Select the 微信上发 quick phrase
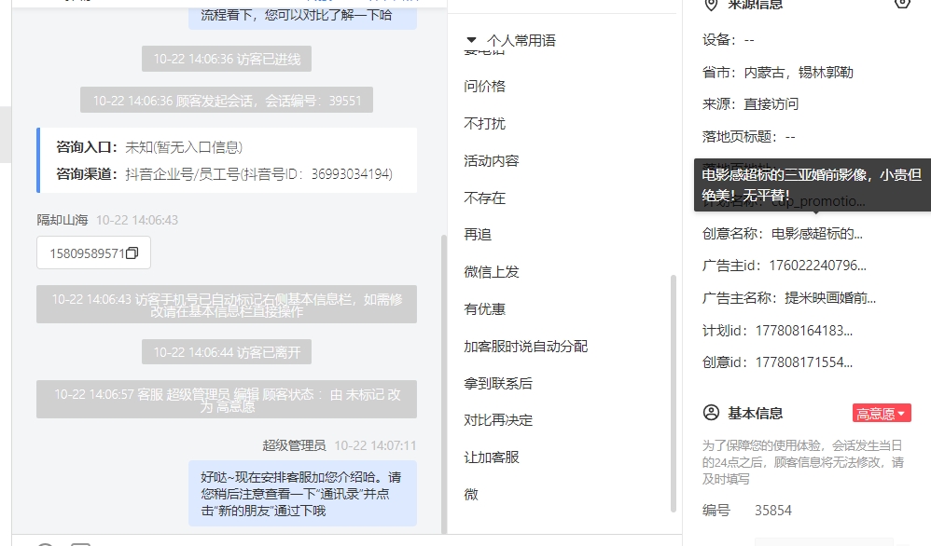The image size is (931, 546). click(492, 272)
